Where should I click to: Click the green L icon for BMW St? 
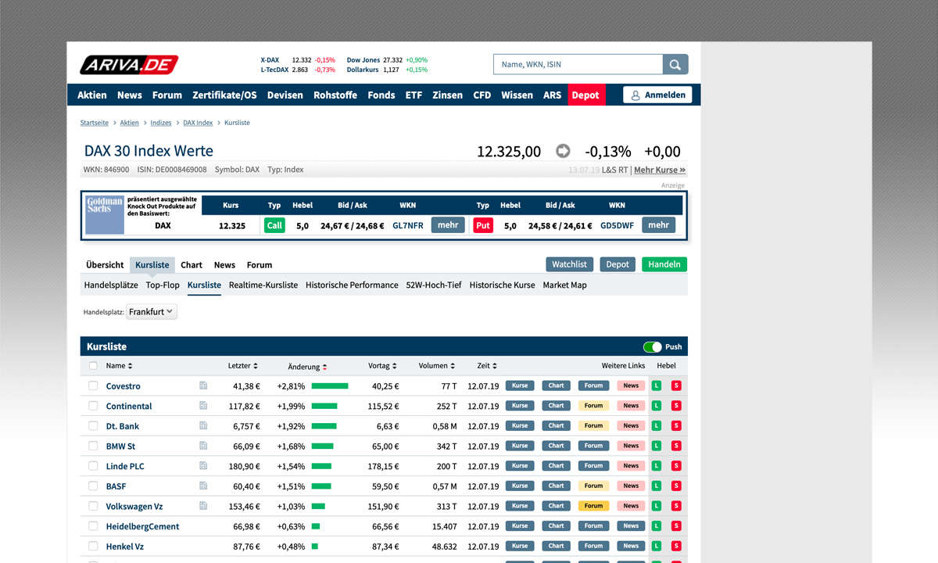tap(657, 446)
